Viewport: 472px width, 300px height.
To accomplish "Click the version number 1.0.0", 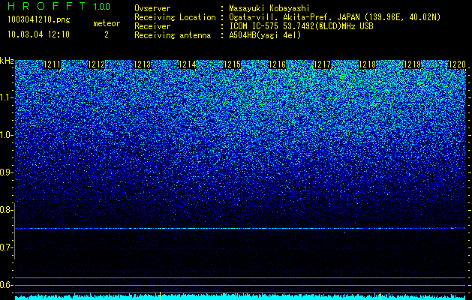I will pos(102,6).
